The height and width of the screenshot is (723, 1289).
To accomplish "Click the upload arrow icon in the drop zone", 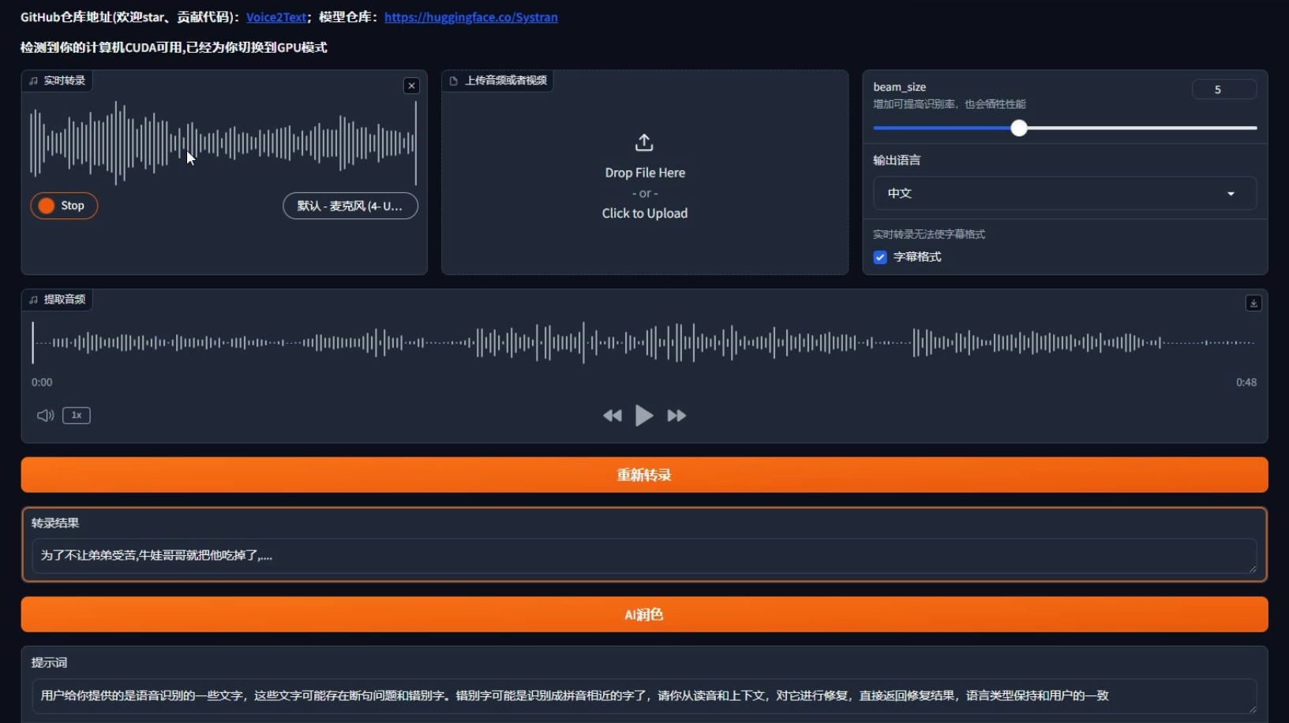I will pyautogui.click(x=644, y=143).
